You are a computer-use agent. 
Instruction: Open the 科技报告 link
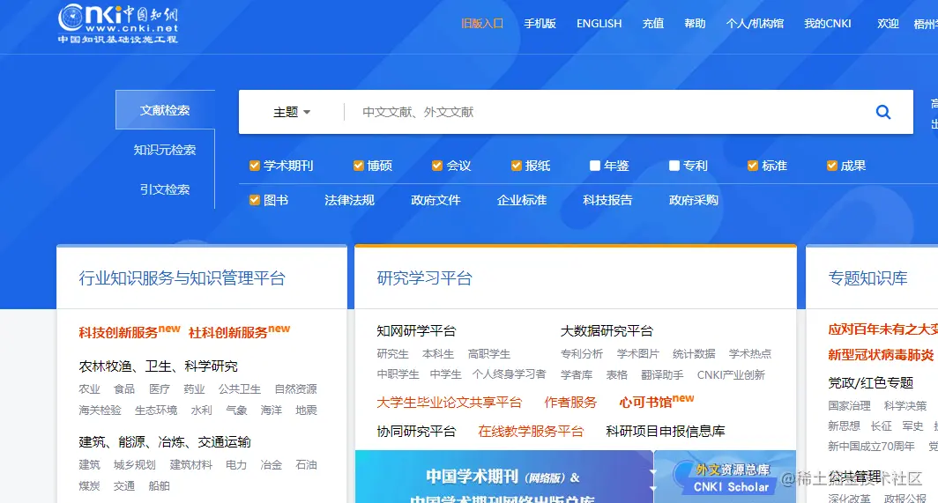click(x=607, y=200)
